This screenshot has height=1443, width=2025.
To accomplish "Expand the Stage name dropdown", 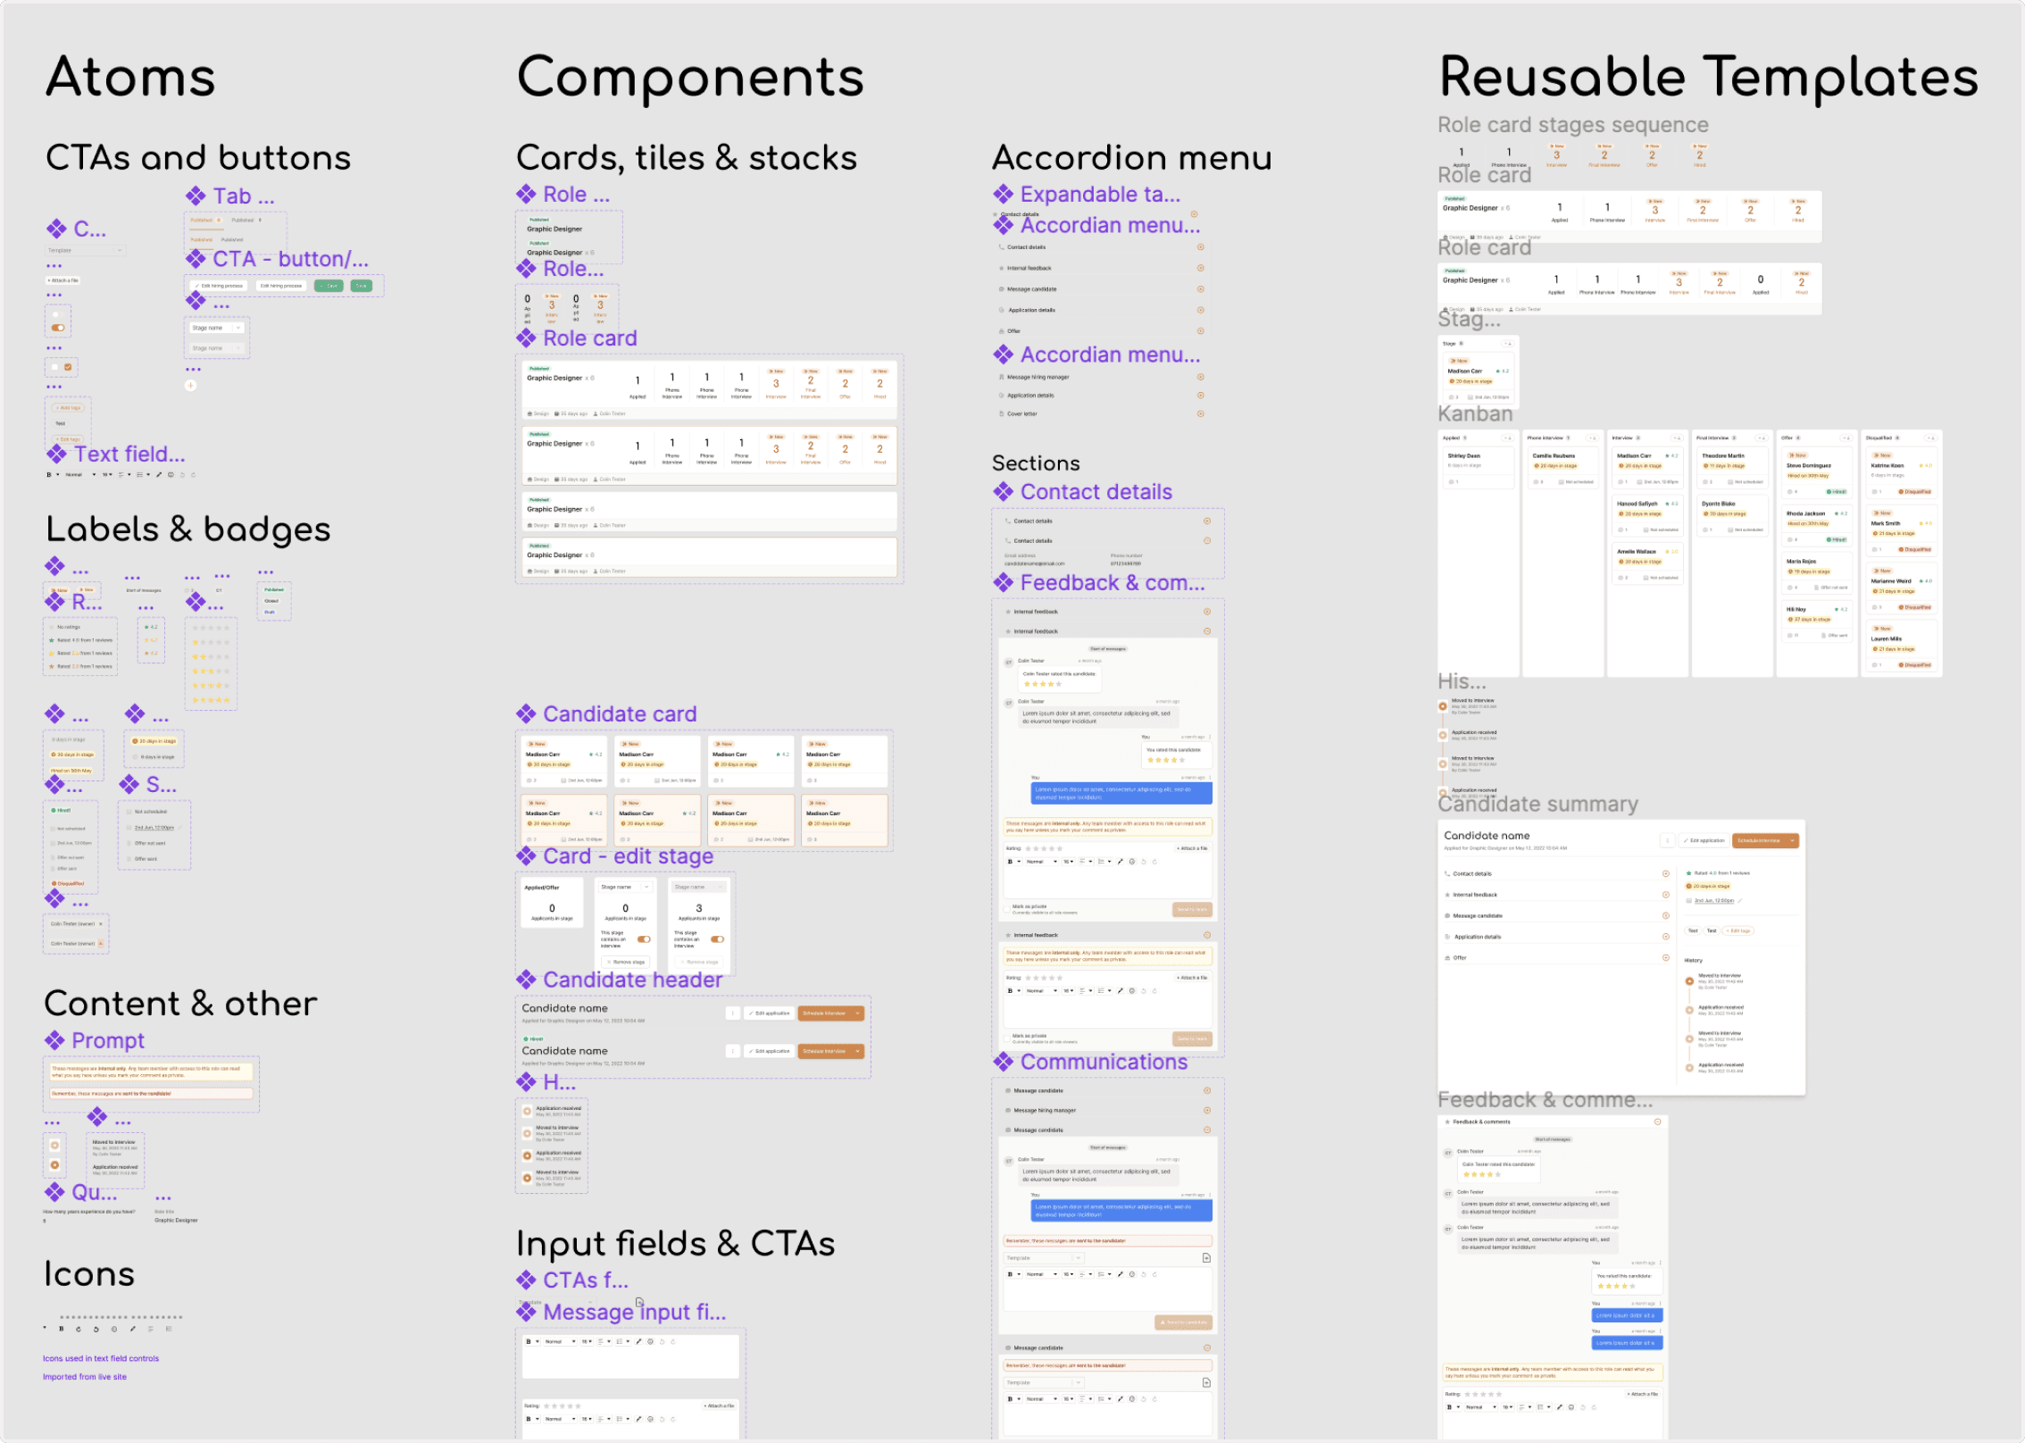I will tap(216, 328).
